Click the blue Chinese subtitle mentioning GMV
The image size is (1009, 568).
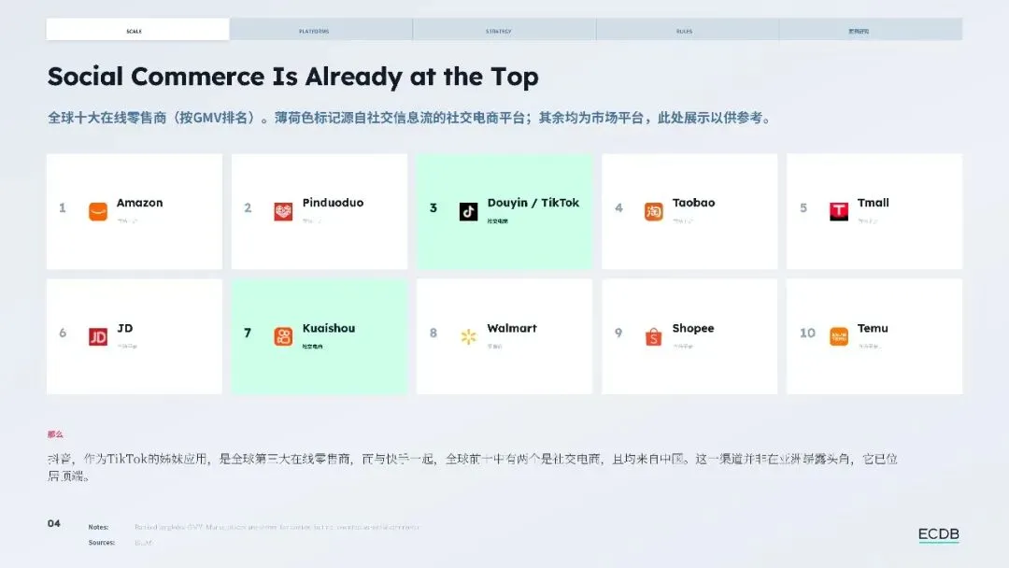coord(410,118)
